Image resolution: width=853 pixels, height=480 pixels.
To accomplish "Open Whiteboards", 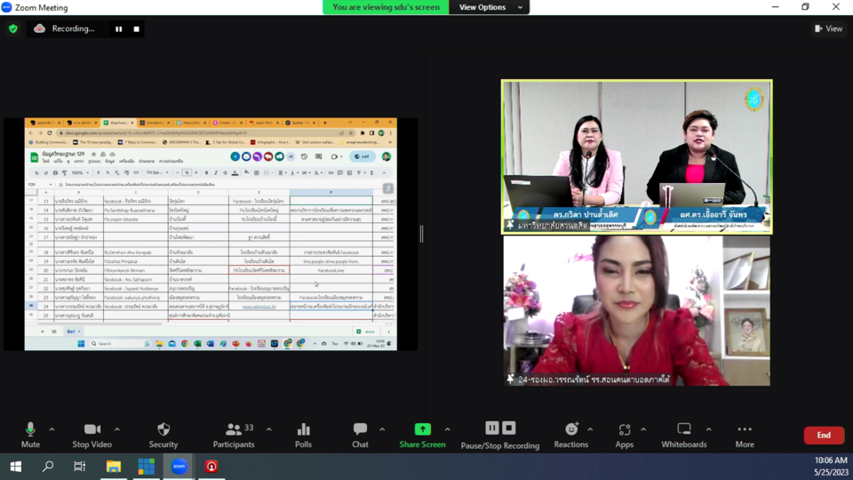I will [x=684, y=436].
